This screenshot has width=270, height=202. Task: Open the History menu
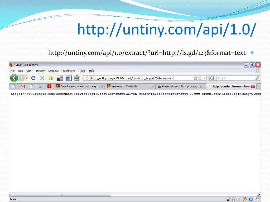40,71
